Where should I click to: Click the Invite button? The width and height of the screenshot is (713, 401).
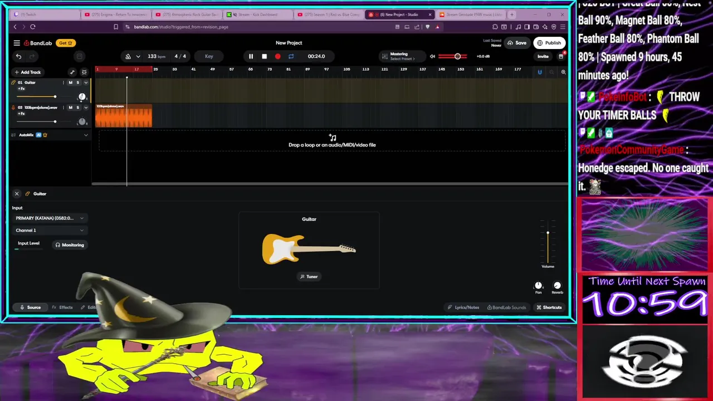(x=543, y=56)
